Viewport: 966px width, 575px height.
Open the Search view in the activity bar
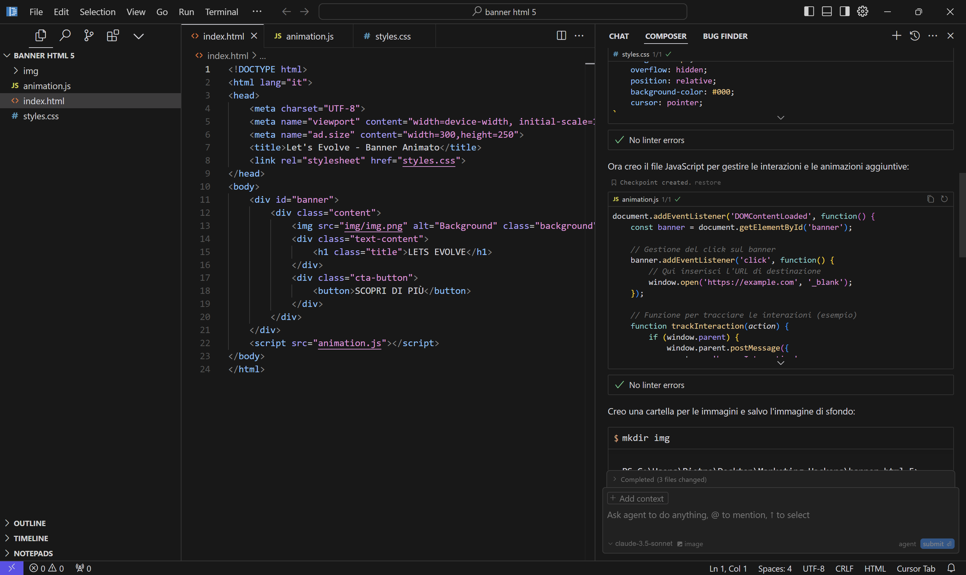[x=65, y=35]
